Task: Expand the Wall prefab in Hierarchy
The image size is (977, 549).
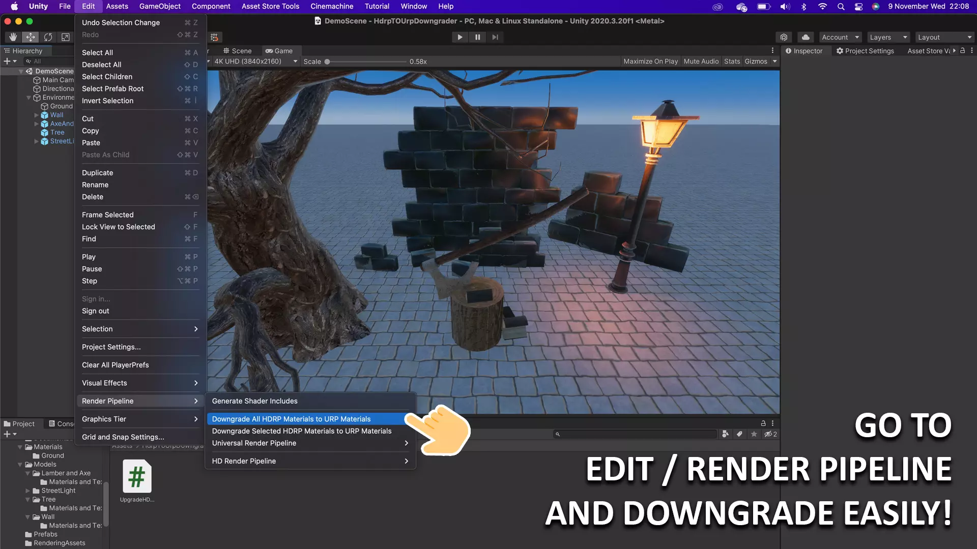Action: pos(36,115)
